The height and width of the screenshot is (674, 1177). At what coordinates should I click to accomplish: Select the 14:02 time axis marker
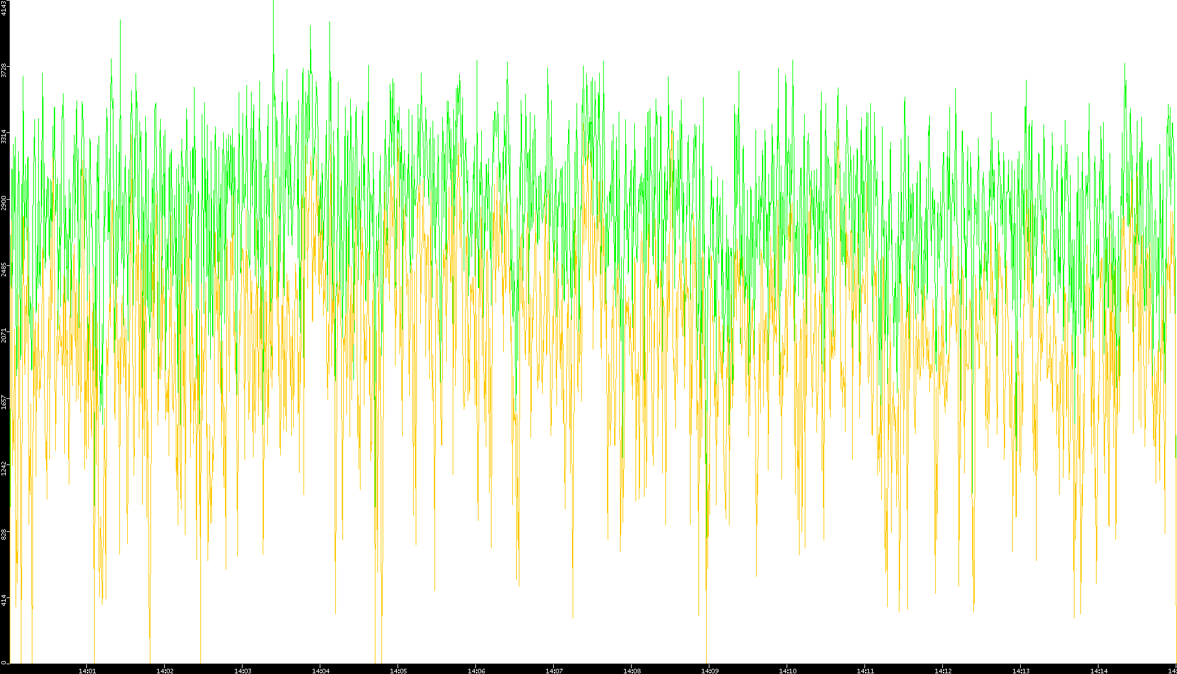tap(165, 670)
